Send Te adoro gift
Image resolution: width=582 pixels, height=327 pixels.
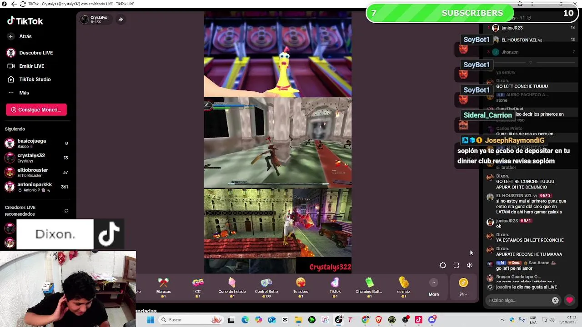[x=301, y=287]
